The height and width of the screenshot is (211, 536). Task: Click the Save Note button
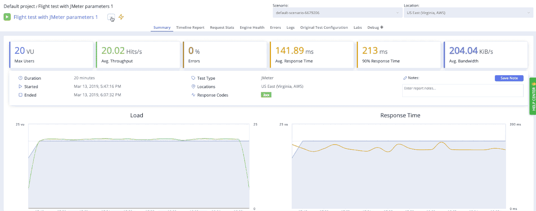pos(509,78)
